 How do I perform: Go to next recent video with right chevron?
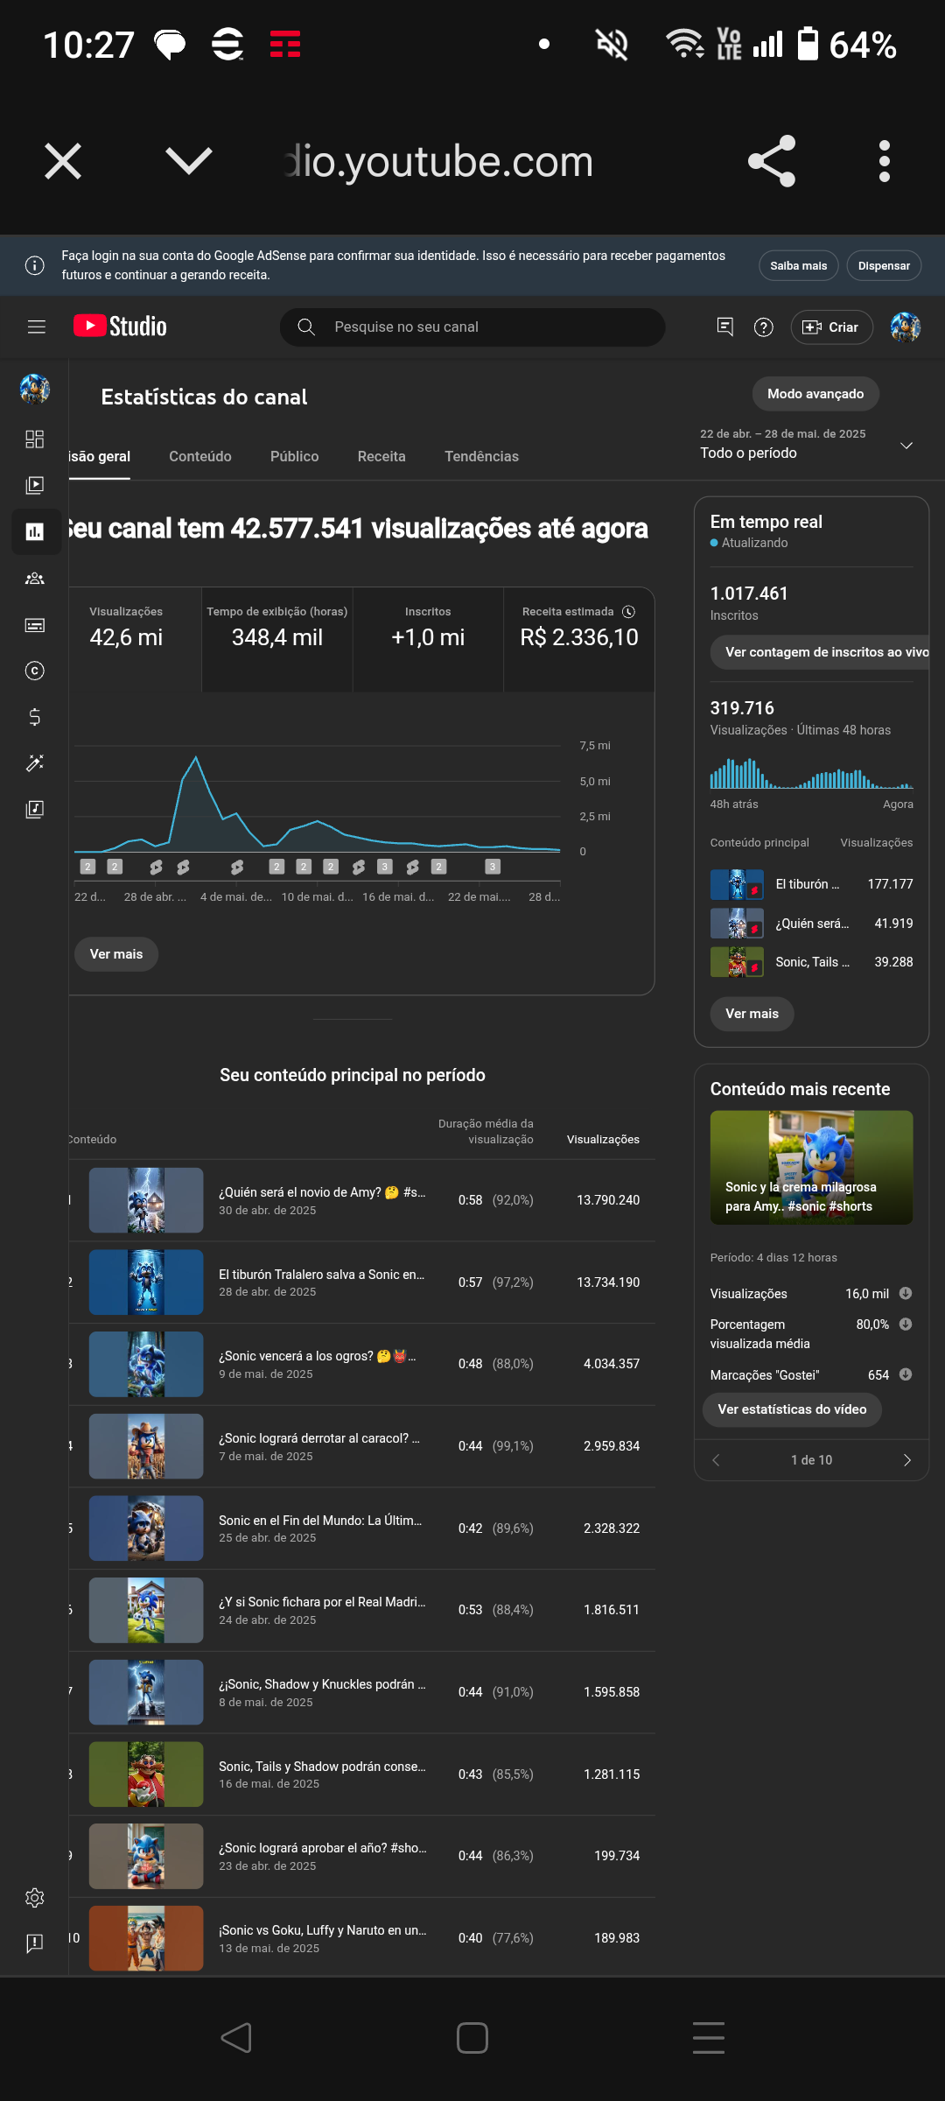pos(907,1460)
